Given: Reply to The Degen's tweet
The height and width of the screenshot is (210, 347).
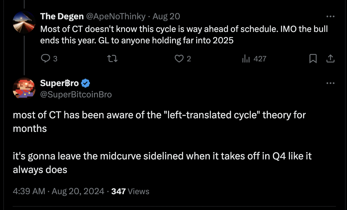Looking at the screenshot, I should (x=45, y=59).
